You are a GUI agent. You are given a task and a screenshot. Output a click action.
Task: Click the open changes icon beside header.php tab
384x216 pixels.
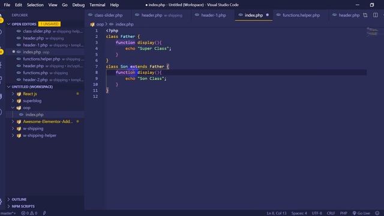click(x=365, y=15)
